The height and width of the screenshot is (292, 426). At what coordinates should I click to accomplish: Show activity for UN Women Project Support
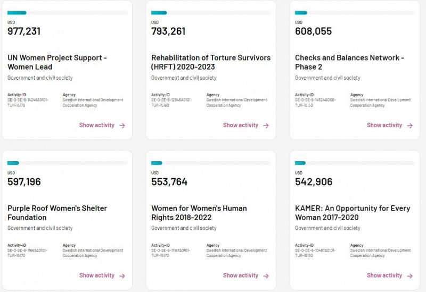coord(97,126)
